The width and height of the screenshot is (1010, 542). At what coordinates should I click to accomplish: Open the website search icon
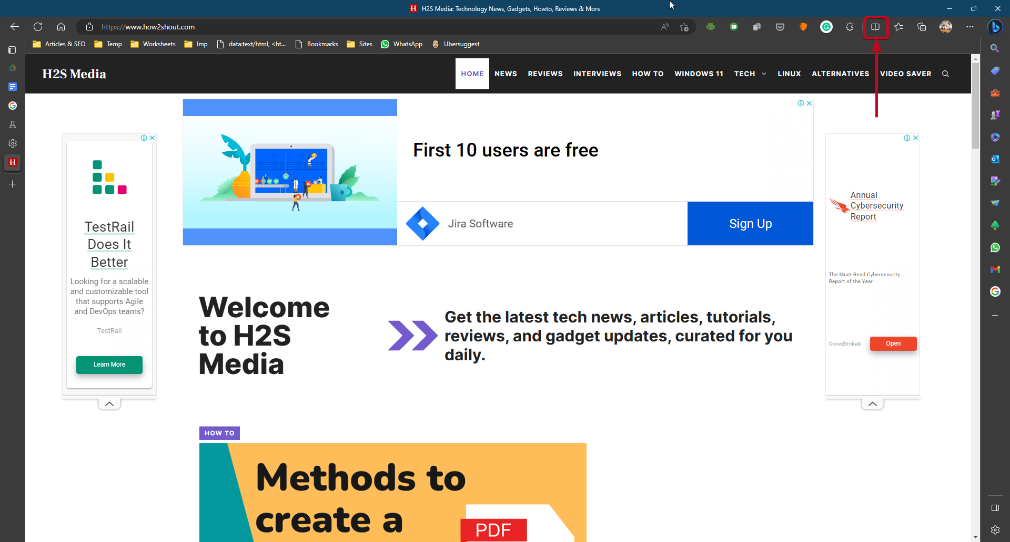[945, 74]
